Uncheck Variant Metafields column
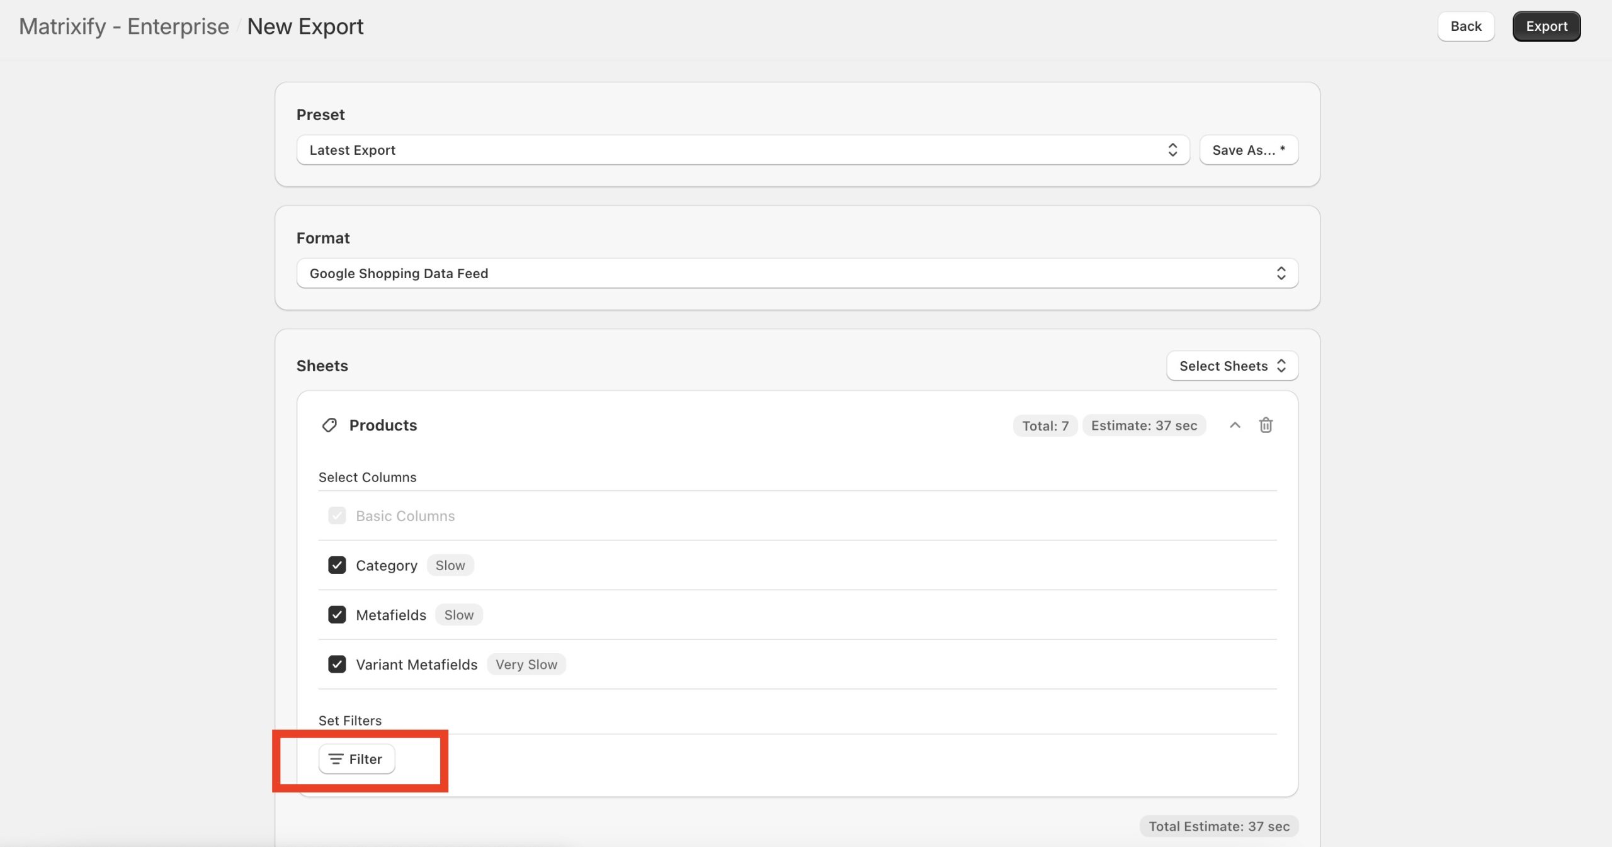 tap(338, 665)
